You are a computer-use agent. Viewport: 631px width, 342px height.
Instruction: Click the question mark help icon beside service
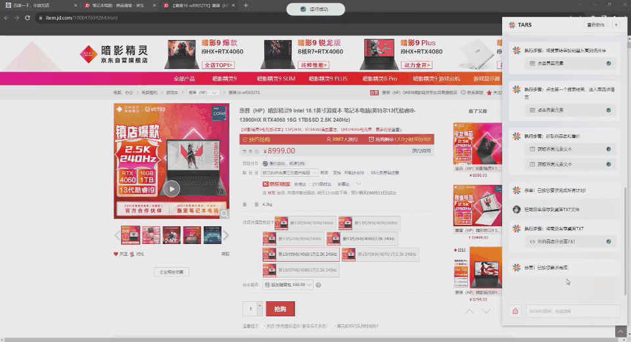tap(318, 285)
